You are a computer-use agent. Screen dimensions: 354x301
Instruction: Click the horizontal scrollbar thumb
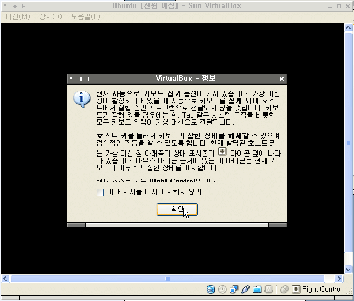[168, 279]
